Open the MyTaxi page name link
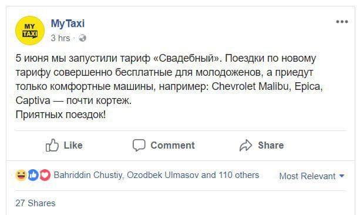Viewport: 360px width, 215px height. pos(68,23)
